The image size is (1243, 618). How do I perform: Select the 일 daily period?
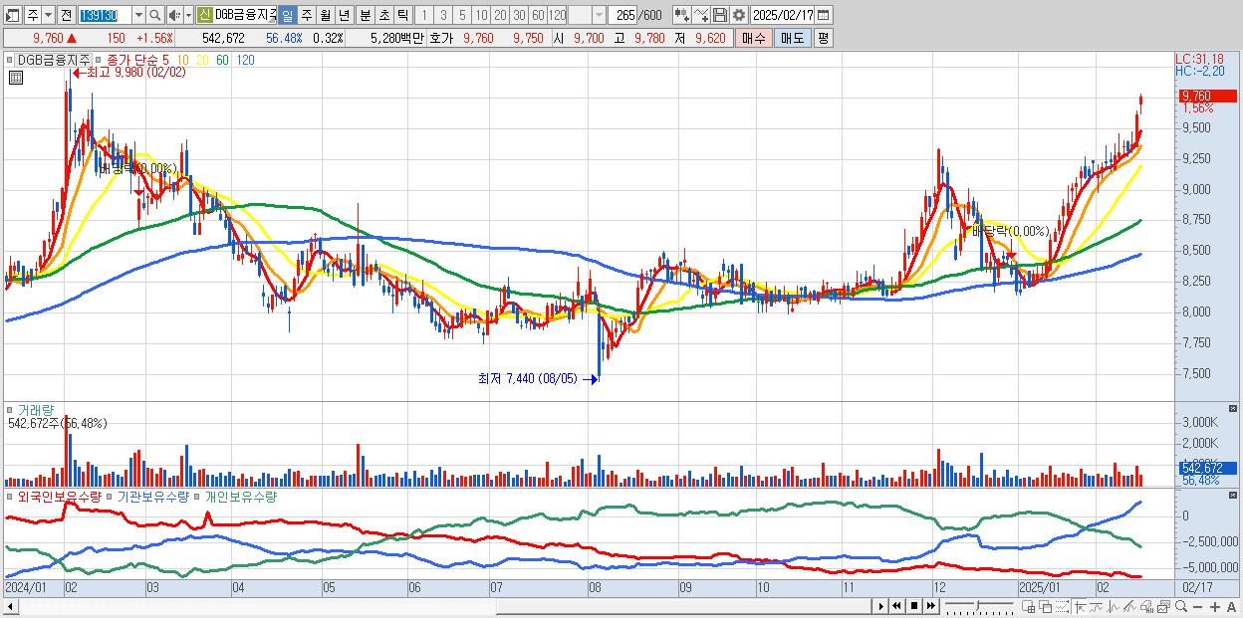tap(287, 15)
